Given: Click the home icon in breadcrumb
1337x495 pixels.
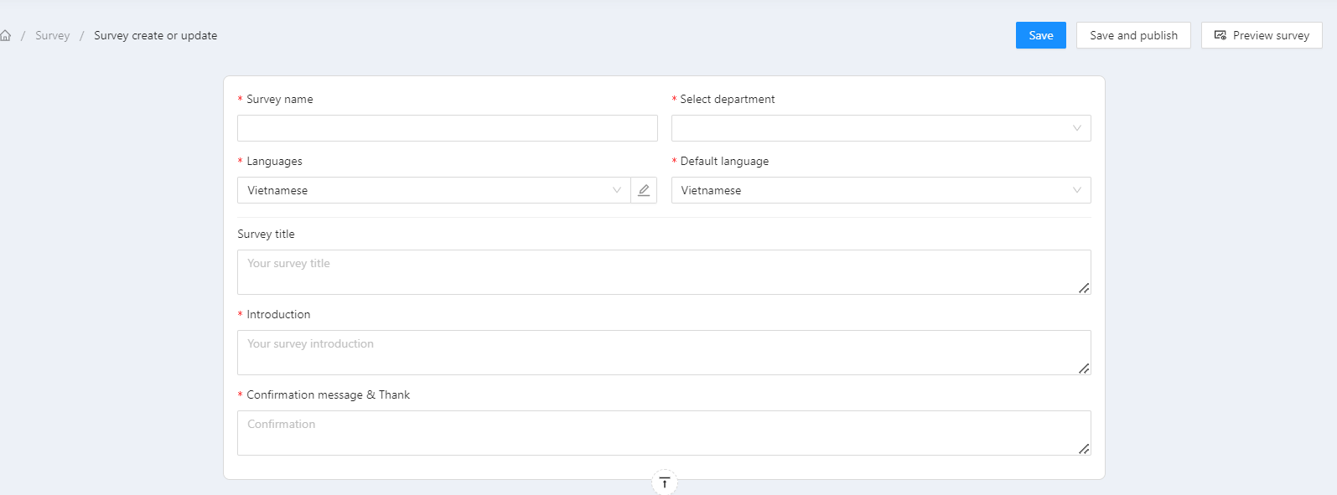Looking at the screenshot, I should coord(6,35).
